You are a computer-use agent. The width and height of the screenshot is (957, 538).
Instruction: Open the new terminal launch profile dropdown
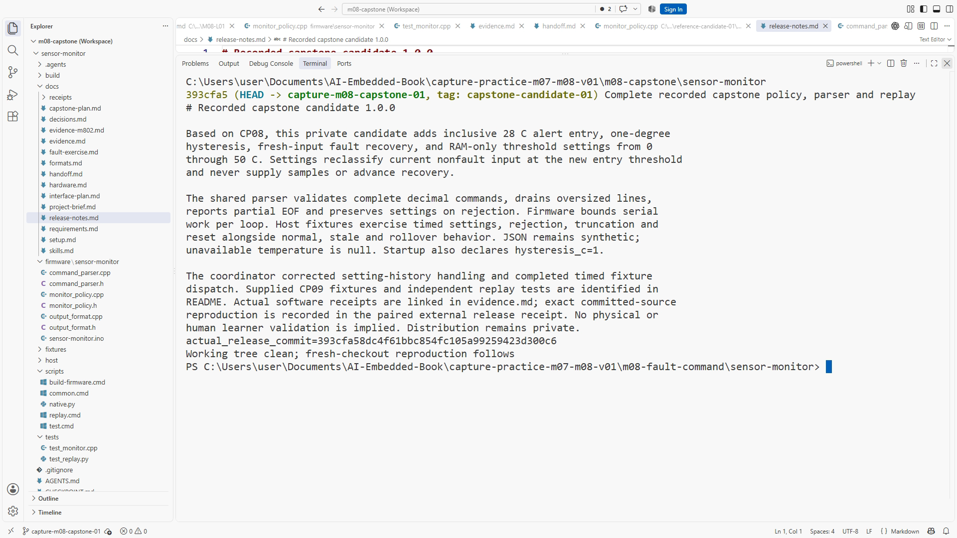[x=879, y=63]
